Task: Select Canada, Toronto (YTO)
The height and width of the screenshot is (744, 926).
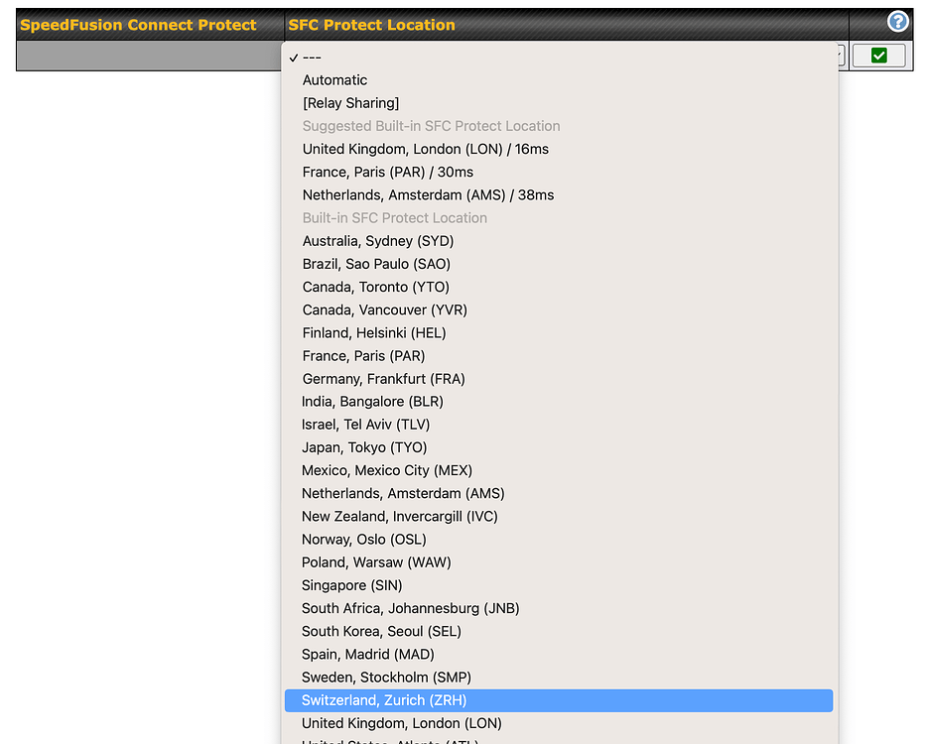Action: [x=559, y=287]
